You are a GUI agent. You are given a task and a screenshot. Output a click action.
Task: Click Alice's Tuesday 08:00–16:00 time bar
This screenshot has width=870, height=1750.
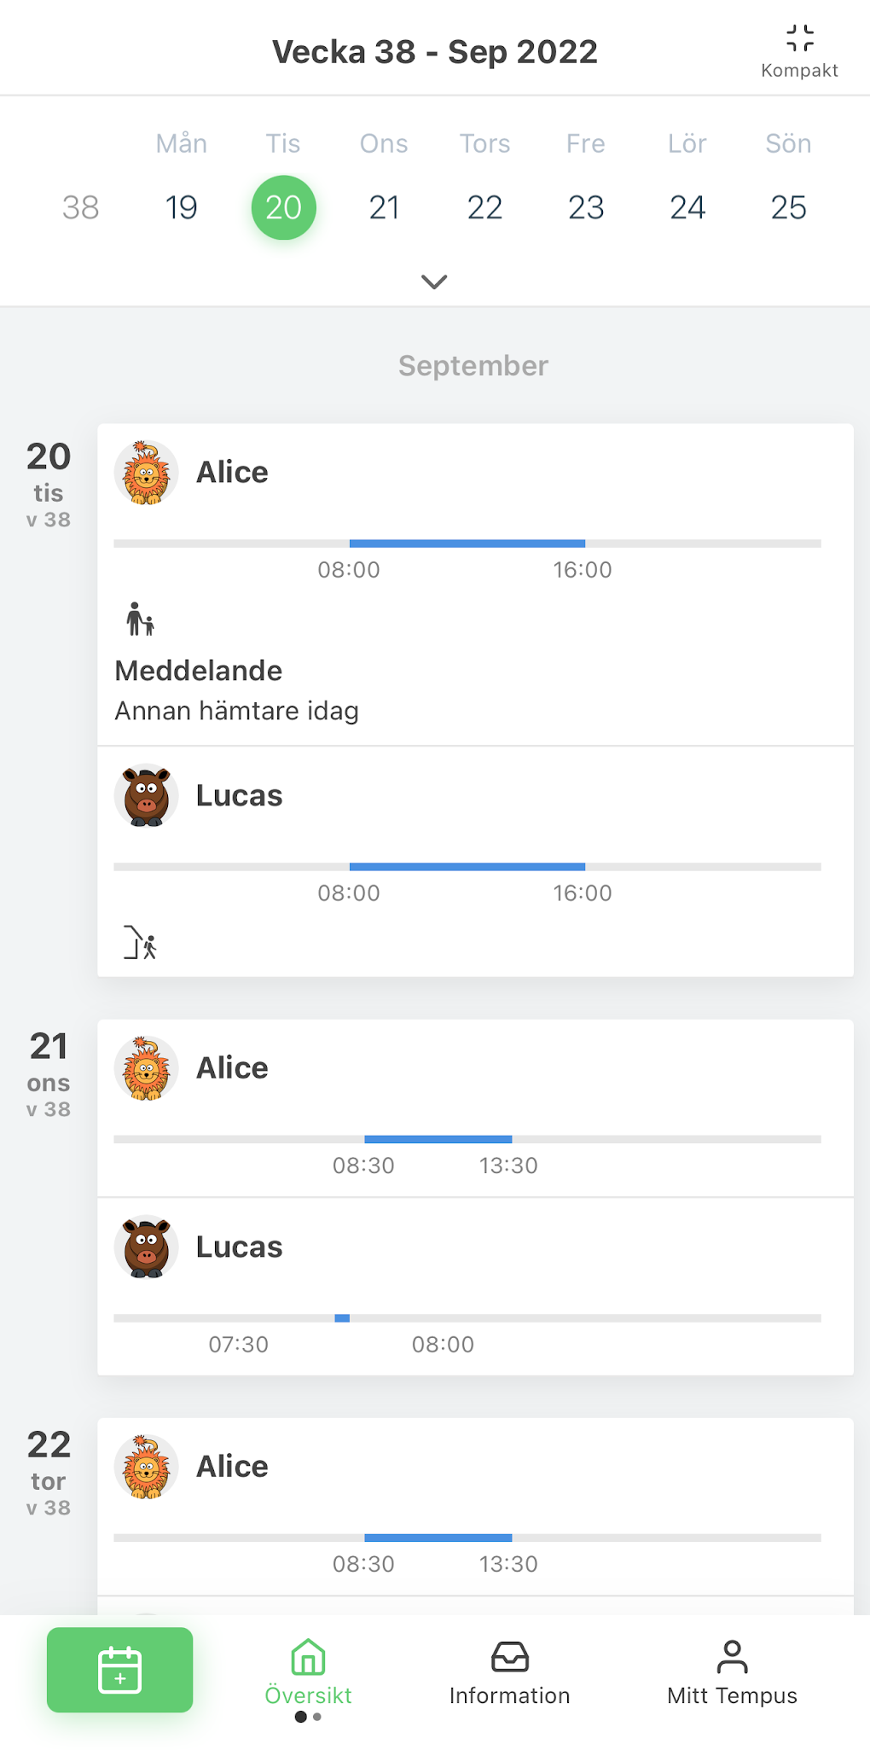click(467, 544)
